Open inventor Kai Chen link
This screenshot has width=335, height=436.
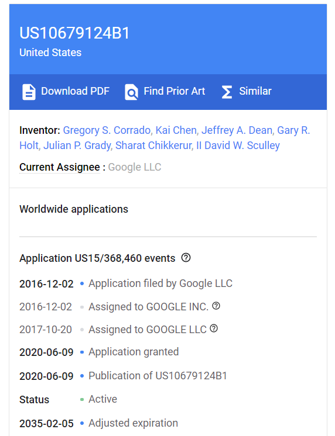point(176,130)
